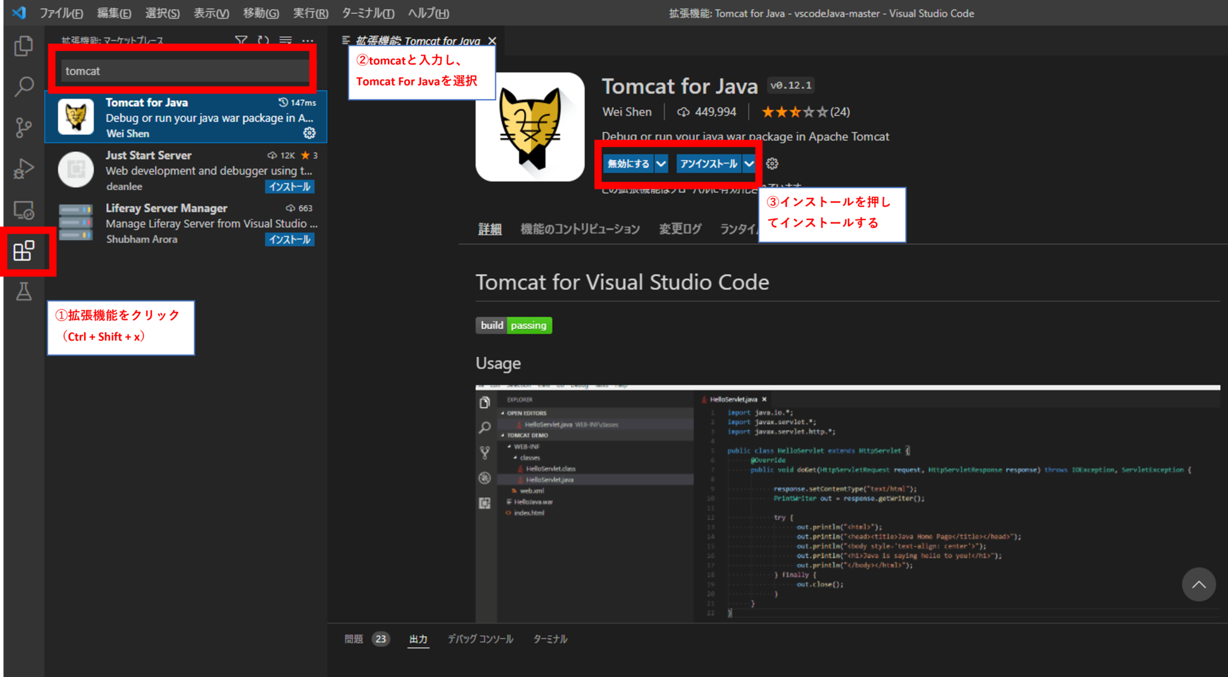Open the gear dropdown on extension detail page
This screenshot has width=1228, height=677.
(x=772, y=163)
